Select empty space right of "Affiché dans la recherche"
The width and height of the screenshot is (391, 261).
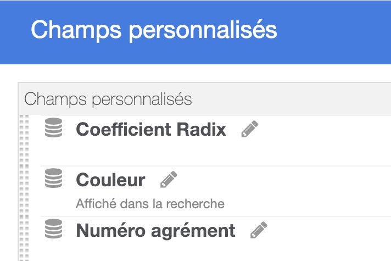[x=308, y=204]
